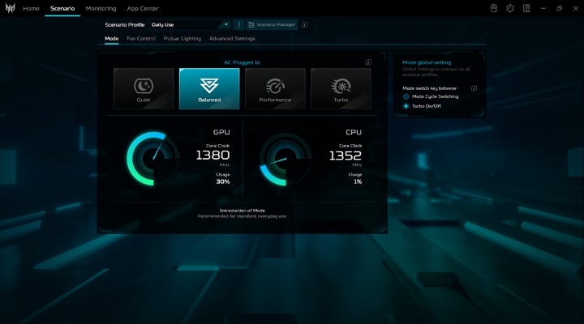
Task: Click the GPU core clock value 1380
Action: pyautogui.click(x=213, y=156)
